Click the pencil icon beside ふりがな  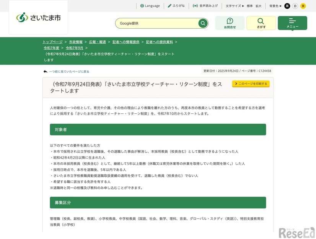tap(170, 6)
